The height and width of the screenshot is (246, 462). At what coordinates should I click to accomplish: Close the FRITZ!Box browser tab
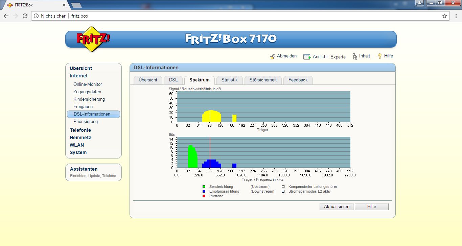(x=64, y=5)
